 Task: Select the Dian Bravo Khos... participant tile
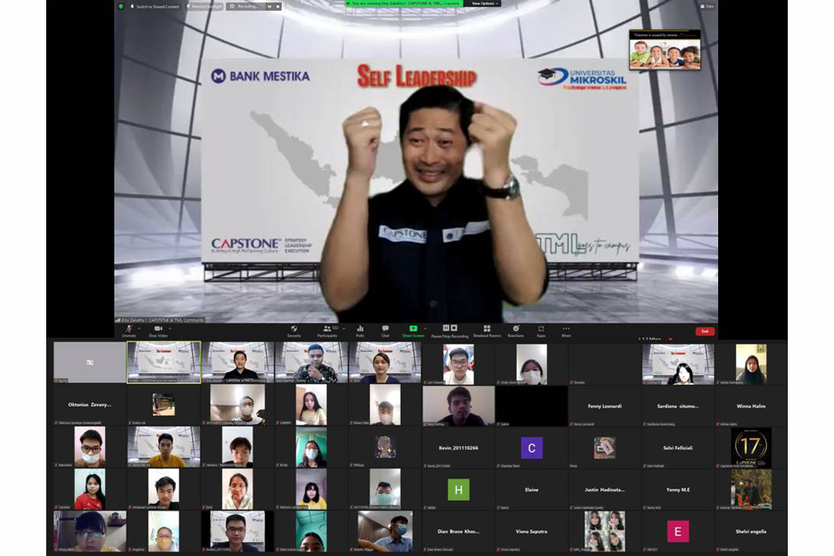click(x=458, y=531)
